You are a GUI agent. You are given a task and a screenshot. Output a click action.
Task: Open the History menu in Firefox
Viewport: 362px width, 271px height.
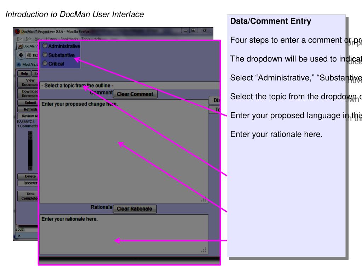[51, 39]
